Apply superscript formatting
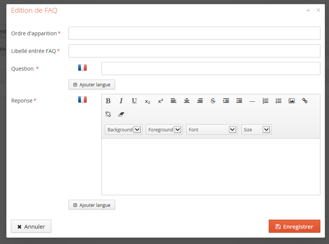This screenshot has height=244, width=329. [160, 101]
